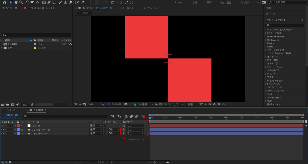Switch to the プロジェクト panel tab
Image resolution: width=308 pixels, height=164 pixels.
(7, 8)
